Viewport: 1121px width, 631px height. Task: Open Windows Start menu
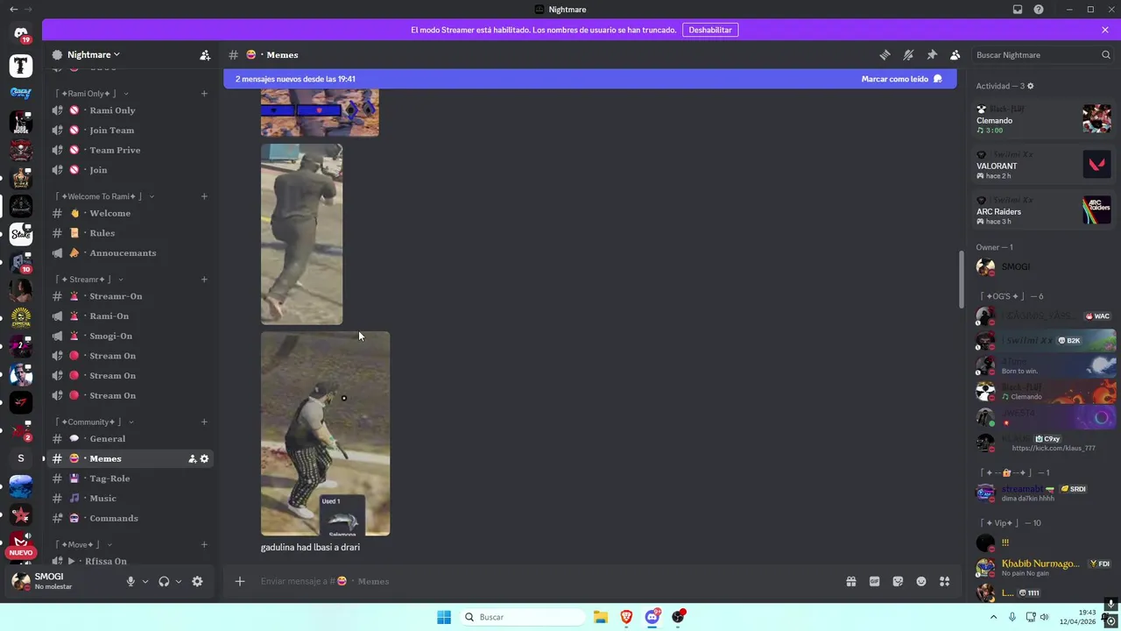point(444,617)
